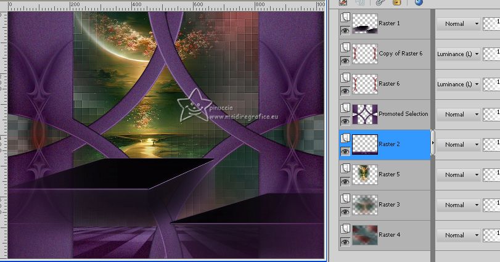
Task: Select the Raster 4 layer name
Action: pyautogui.click(x=389, y=235)
